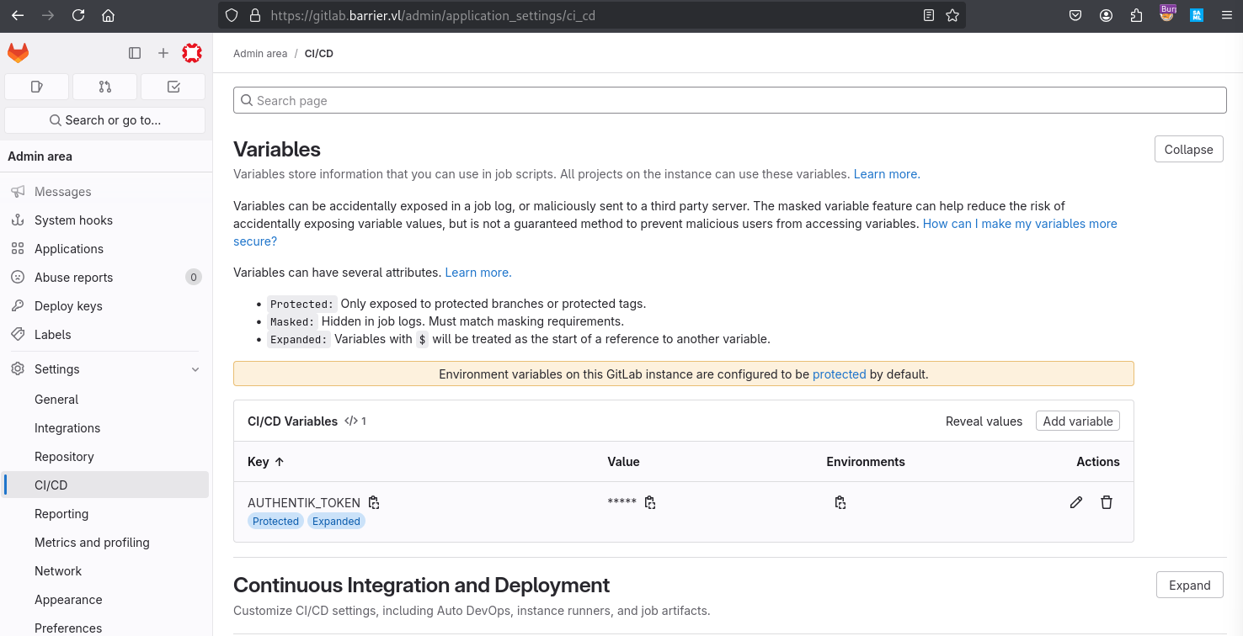Collapse the Settings sidebar group chevron
Screen dimensions: 1243x636
195,369
